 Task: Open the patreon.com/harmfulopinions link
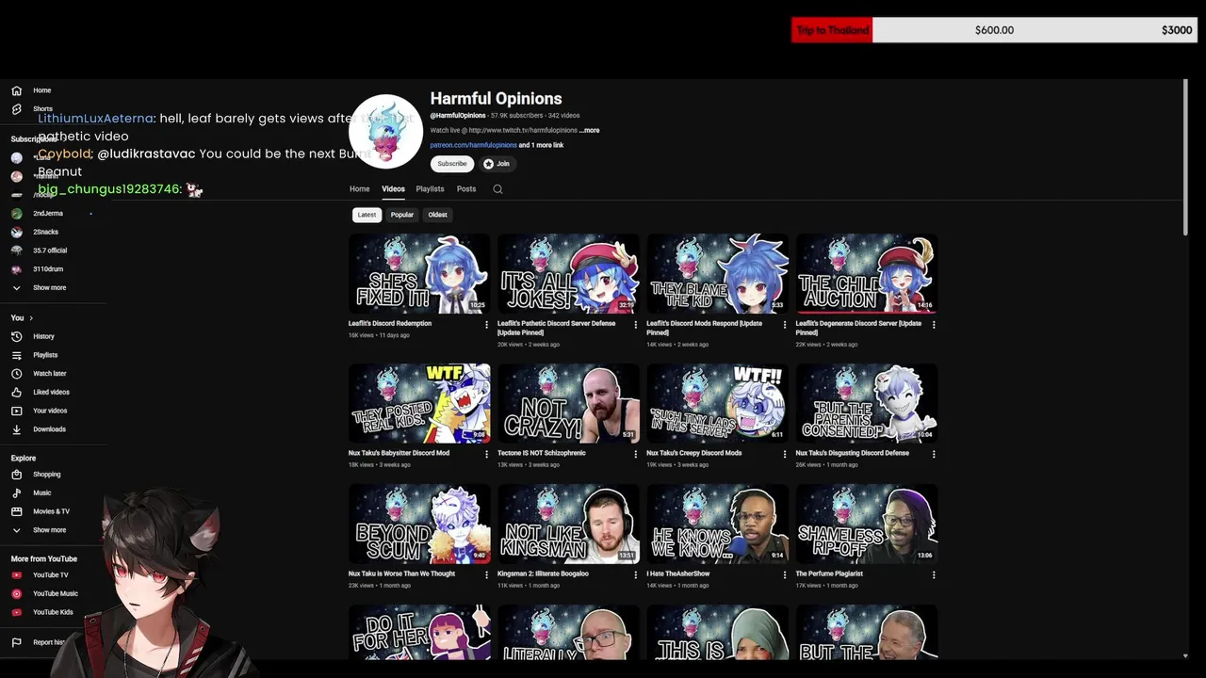tap(473, 145)
